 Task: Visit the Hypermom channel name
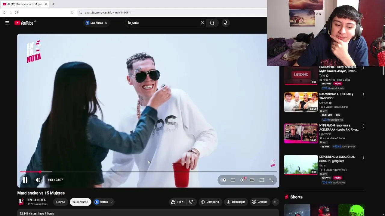click(x=325, y=134)
